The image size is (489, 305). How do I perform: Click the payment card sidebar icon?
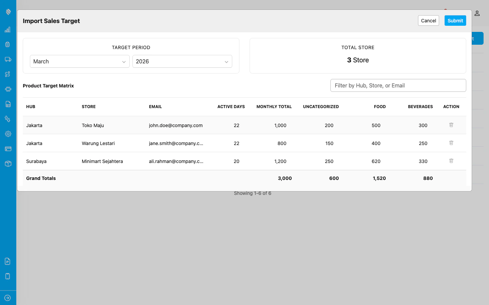point(8,148)
